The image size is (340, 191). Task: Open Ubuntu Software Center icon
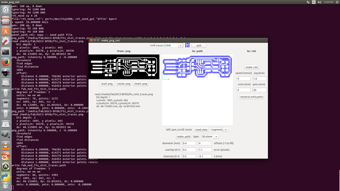[x=6, y=31]
